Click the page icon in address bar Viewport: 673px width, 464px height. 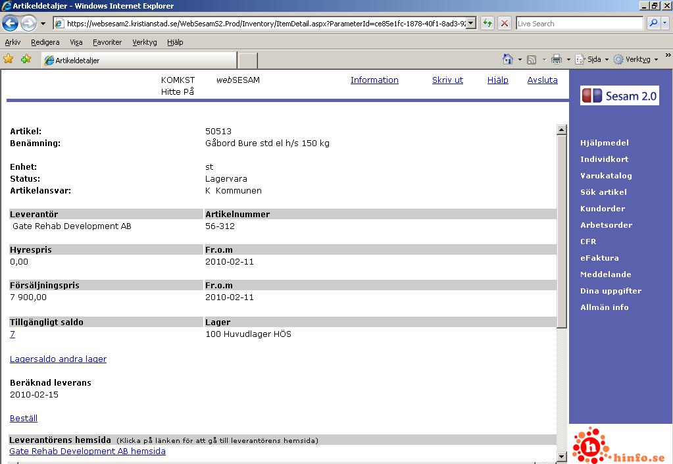click(x=60, y=24)
